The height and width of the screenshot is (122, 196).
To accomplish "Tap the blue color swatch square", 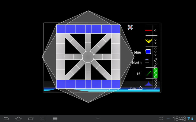I will 148,52.
